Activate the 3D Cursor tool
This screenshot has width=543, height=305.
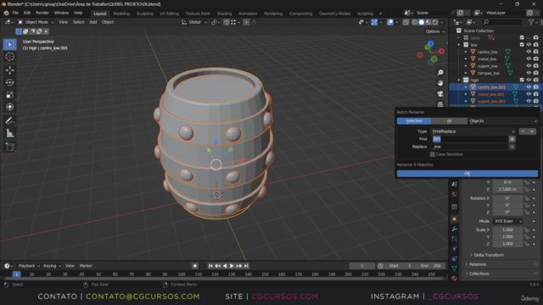pyautogui.click(x=9, y=57)
